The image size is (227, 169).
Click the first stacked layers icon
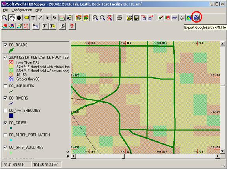(x=78, y=18)
